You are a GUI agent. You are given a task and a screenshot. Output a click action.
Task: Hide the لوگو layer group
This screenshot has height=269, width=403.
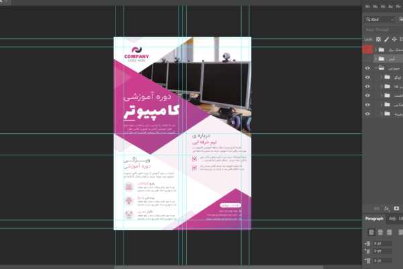(367, 77)
